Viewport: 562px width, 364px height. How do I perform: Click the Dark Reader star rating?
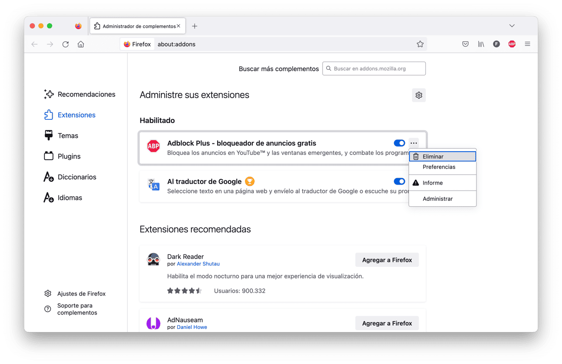pyautogui.click(x=185, y=291)
